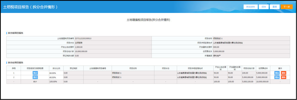This screenshot has width=297, height=100.
Task: Click the 项目报告及房源信息 column header
Action: coord(35,68)
